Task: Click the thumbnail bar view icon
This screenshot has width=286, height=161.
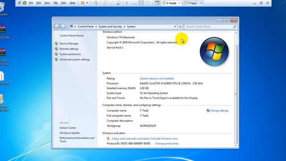Action: click(x=135, y=3)
